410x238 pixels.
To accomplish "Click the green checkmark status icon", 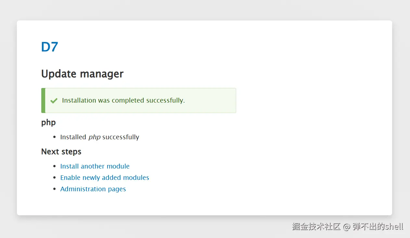I will pyautogui.click(x=54, y=101).
